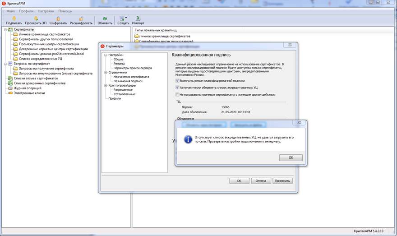Screen dimensions: 397x236
Task: Select Запросы на аннулирование (отзыв) сертификата
Action: tap(53, 73)
